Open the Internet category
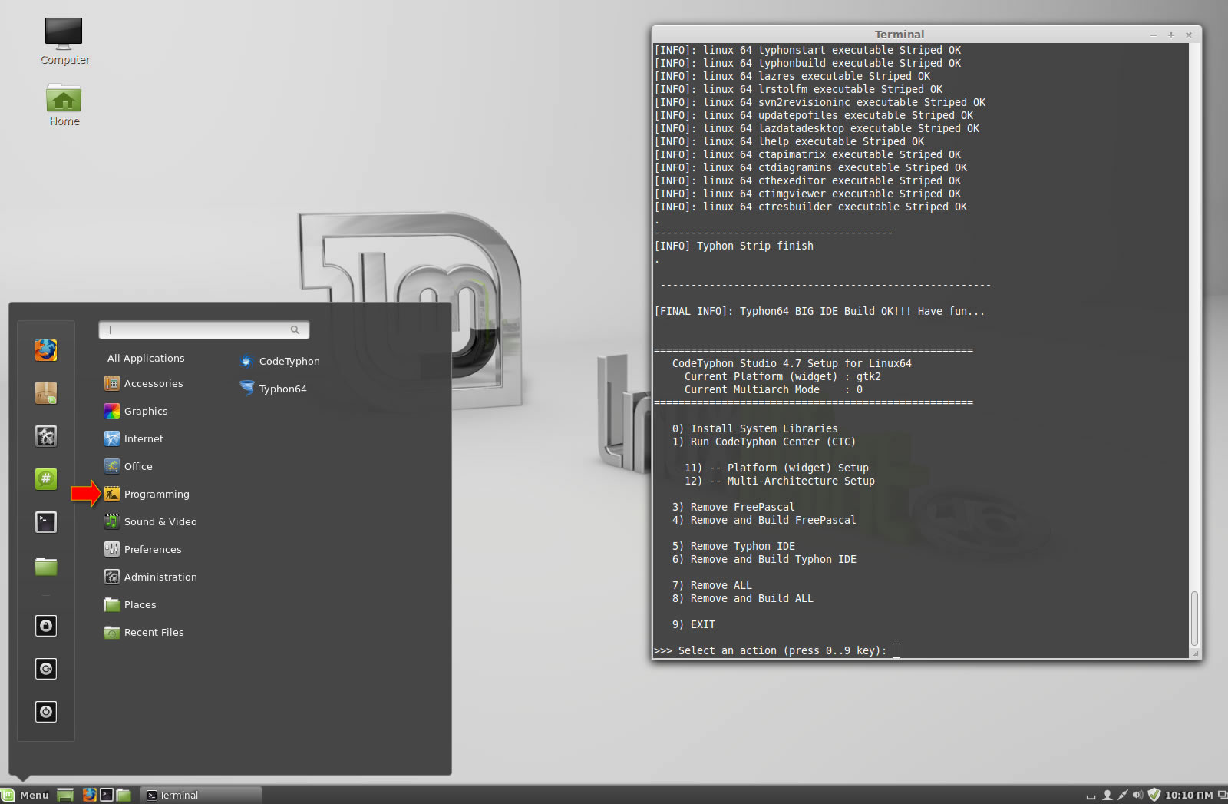The image size is (1228, 804). click(x=134, y=438)
